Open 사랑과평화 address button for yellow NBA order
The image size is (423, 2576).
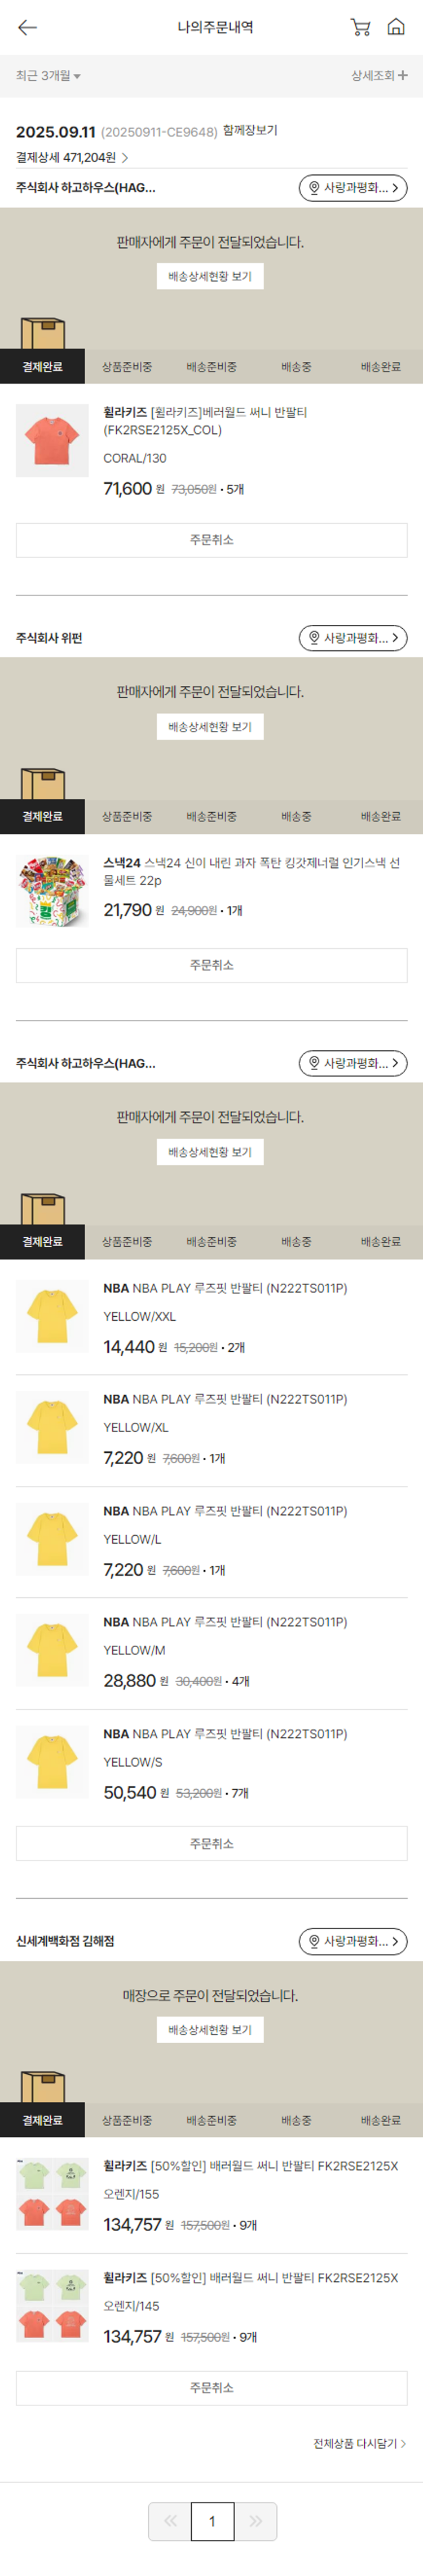pos(353,1063)
